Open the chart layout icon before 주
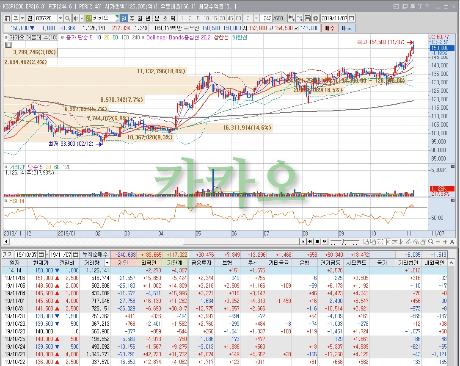The image size is (460, 366). [7, 18]
